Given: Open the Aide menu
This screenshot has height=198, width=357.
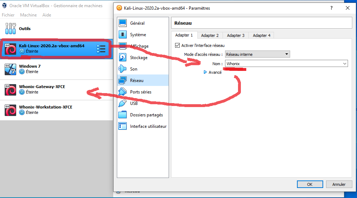Looking at the screenshot, I should pyautogui.click(x=47, y=15).
